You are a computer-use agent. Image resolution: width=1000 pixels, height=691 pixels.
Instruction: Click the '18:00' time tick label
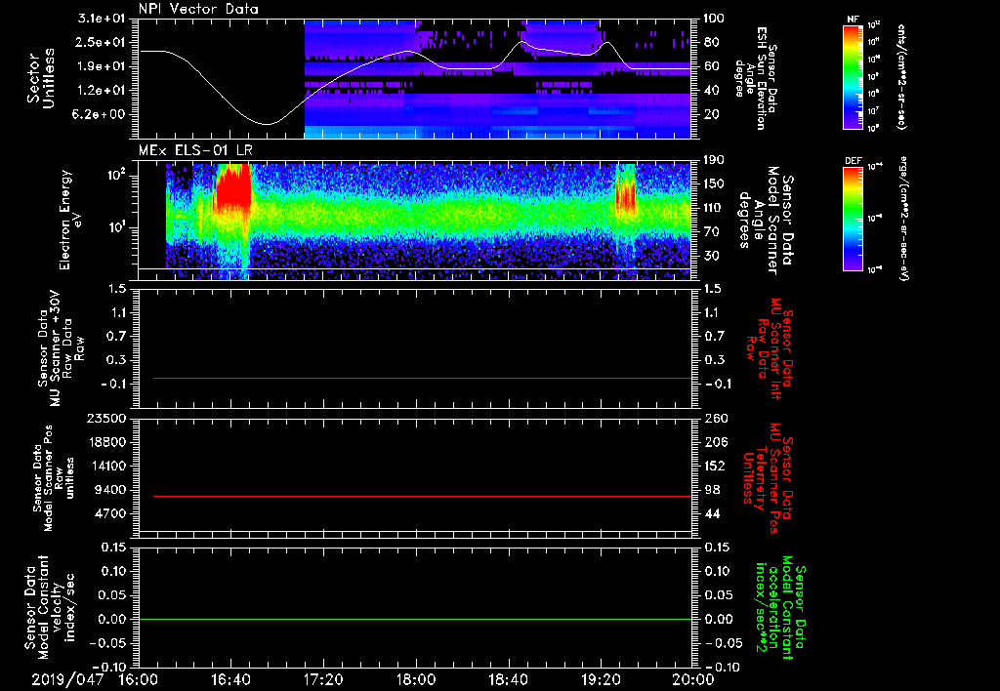point(416,679)
